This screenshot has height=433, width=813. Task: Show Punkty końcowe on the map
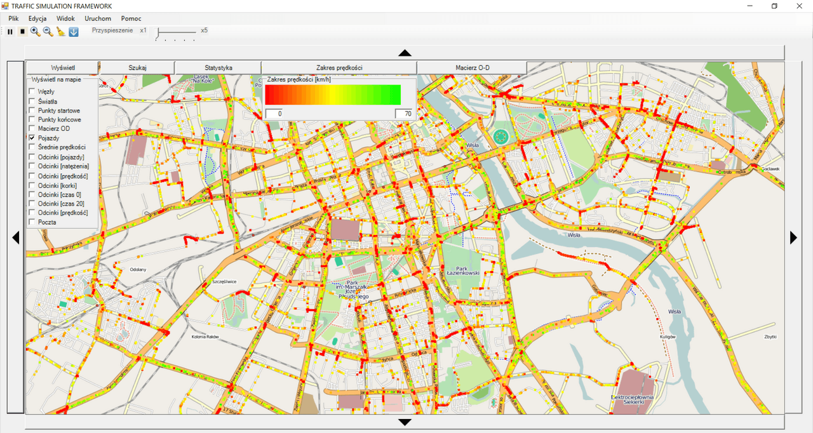(x=32, y=120)
